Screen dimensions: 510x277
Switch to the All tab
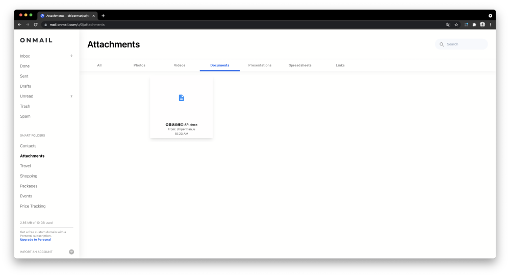coord(99,65)
